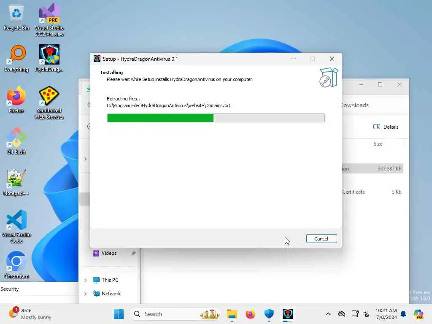Open the Windows Start menu
This screenshot has height=324, width=432.
click(119, 314)
